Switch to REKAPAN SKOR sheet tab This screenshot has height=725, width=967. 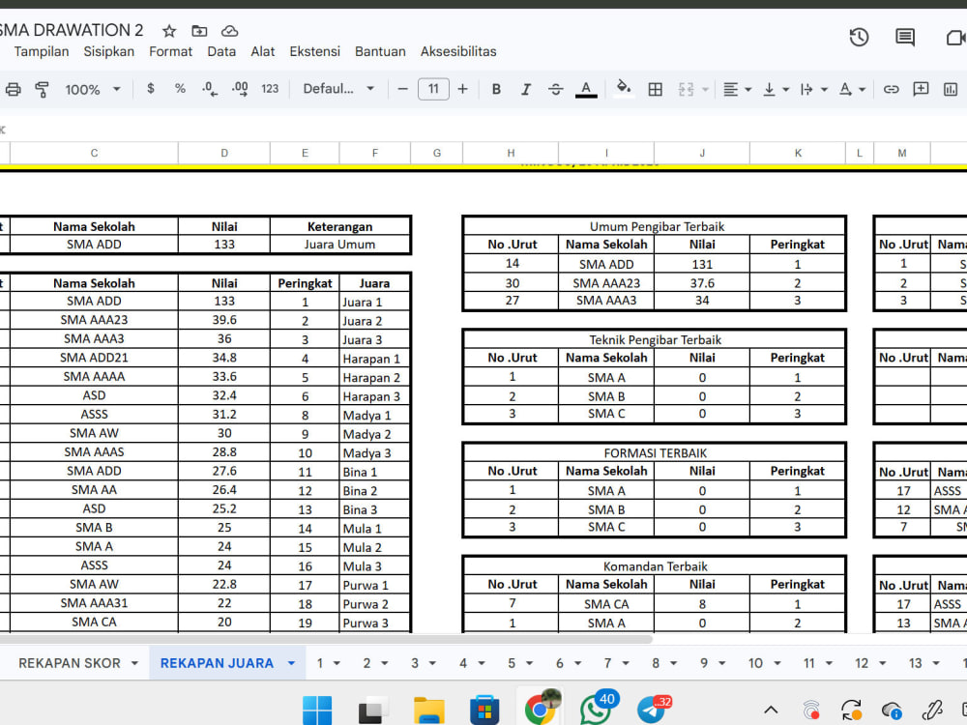pyautogui.click(x=70, y=663)
